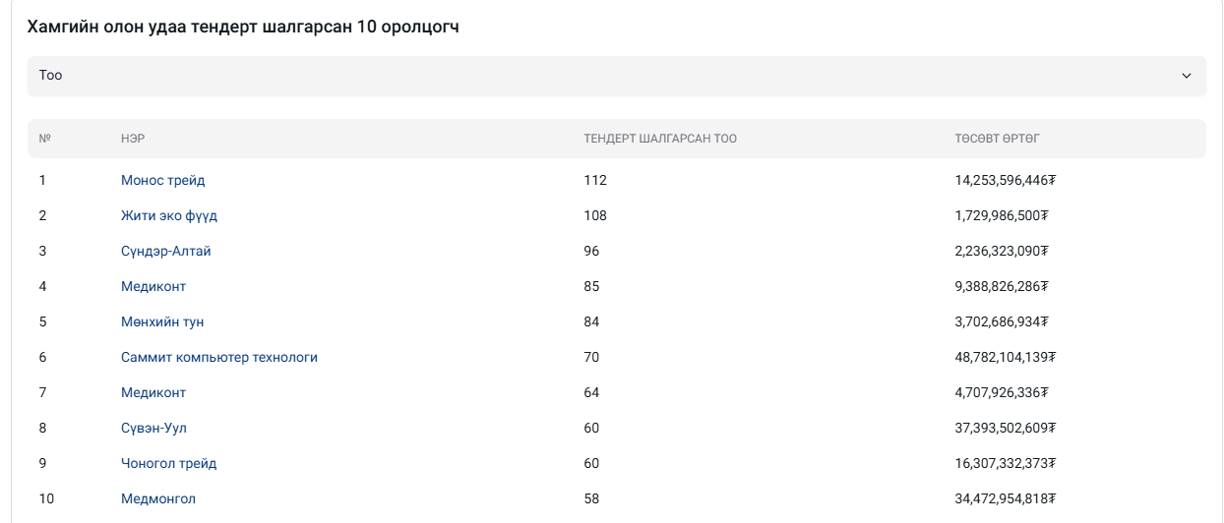The width and height of the screenshot is (1224, 523).
Task: Click the 48,782,104,139₮ budget value
Action: pos(1005,358)
